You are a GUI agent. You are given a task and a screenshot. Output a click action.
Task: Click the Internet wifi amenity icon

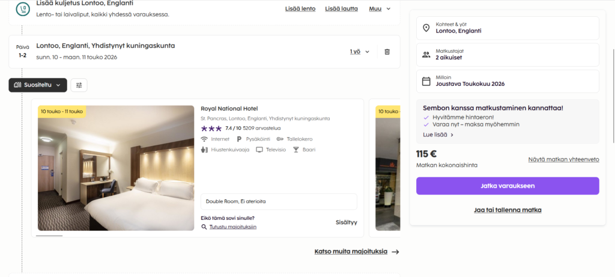pos(204,139)
